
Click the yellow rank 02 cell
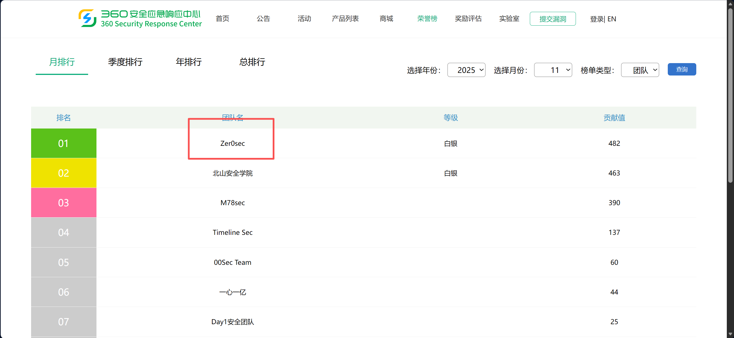64,173
